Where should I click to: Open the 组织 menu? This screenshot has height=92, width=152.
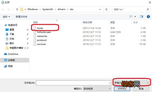[6, 17]
